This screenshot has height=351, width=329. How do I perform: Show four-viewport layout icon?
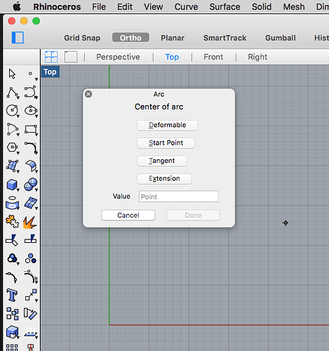coord(51,57)
